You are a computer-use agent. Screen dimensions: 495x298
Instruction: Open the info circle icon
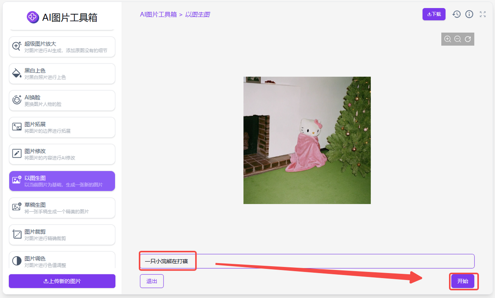(469, 14)
